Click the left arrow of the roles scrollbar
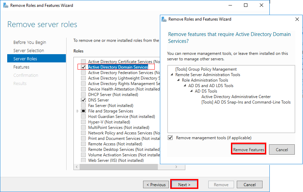The image size is (303, 192). 77,167
